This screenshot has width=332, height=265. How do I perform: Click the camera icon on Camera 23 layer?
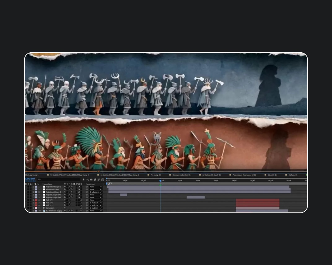(x=44, y=208)
